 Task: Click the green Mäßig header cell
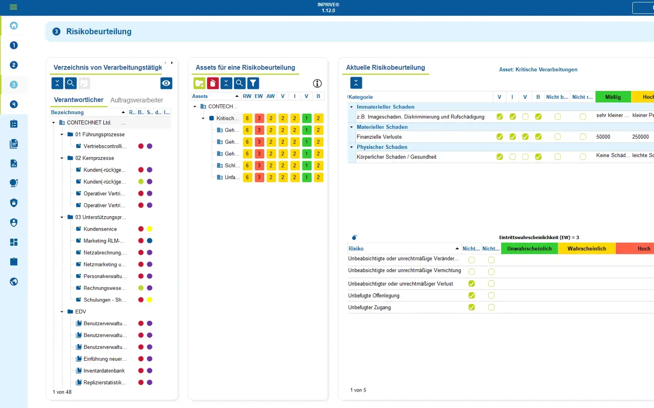pos(613,97)
